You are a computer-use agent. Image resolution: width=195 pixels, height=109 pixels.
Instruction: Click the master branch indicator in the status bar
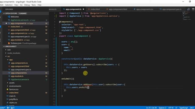pos(2,108)
